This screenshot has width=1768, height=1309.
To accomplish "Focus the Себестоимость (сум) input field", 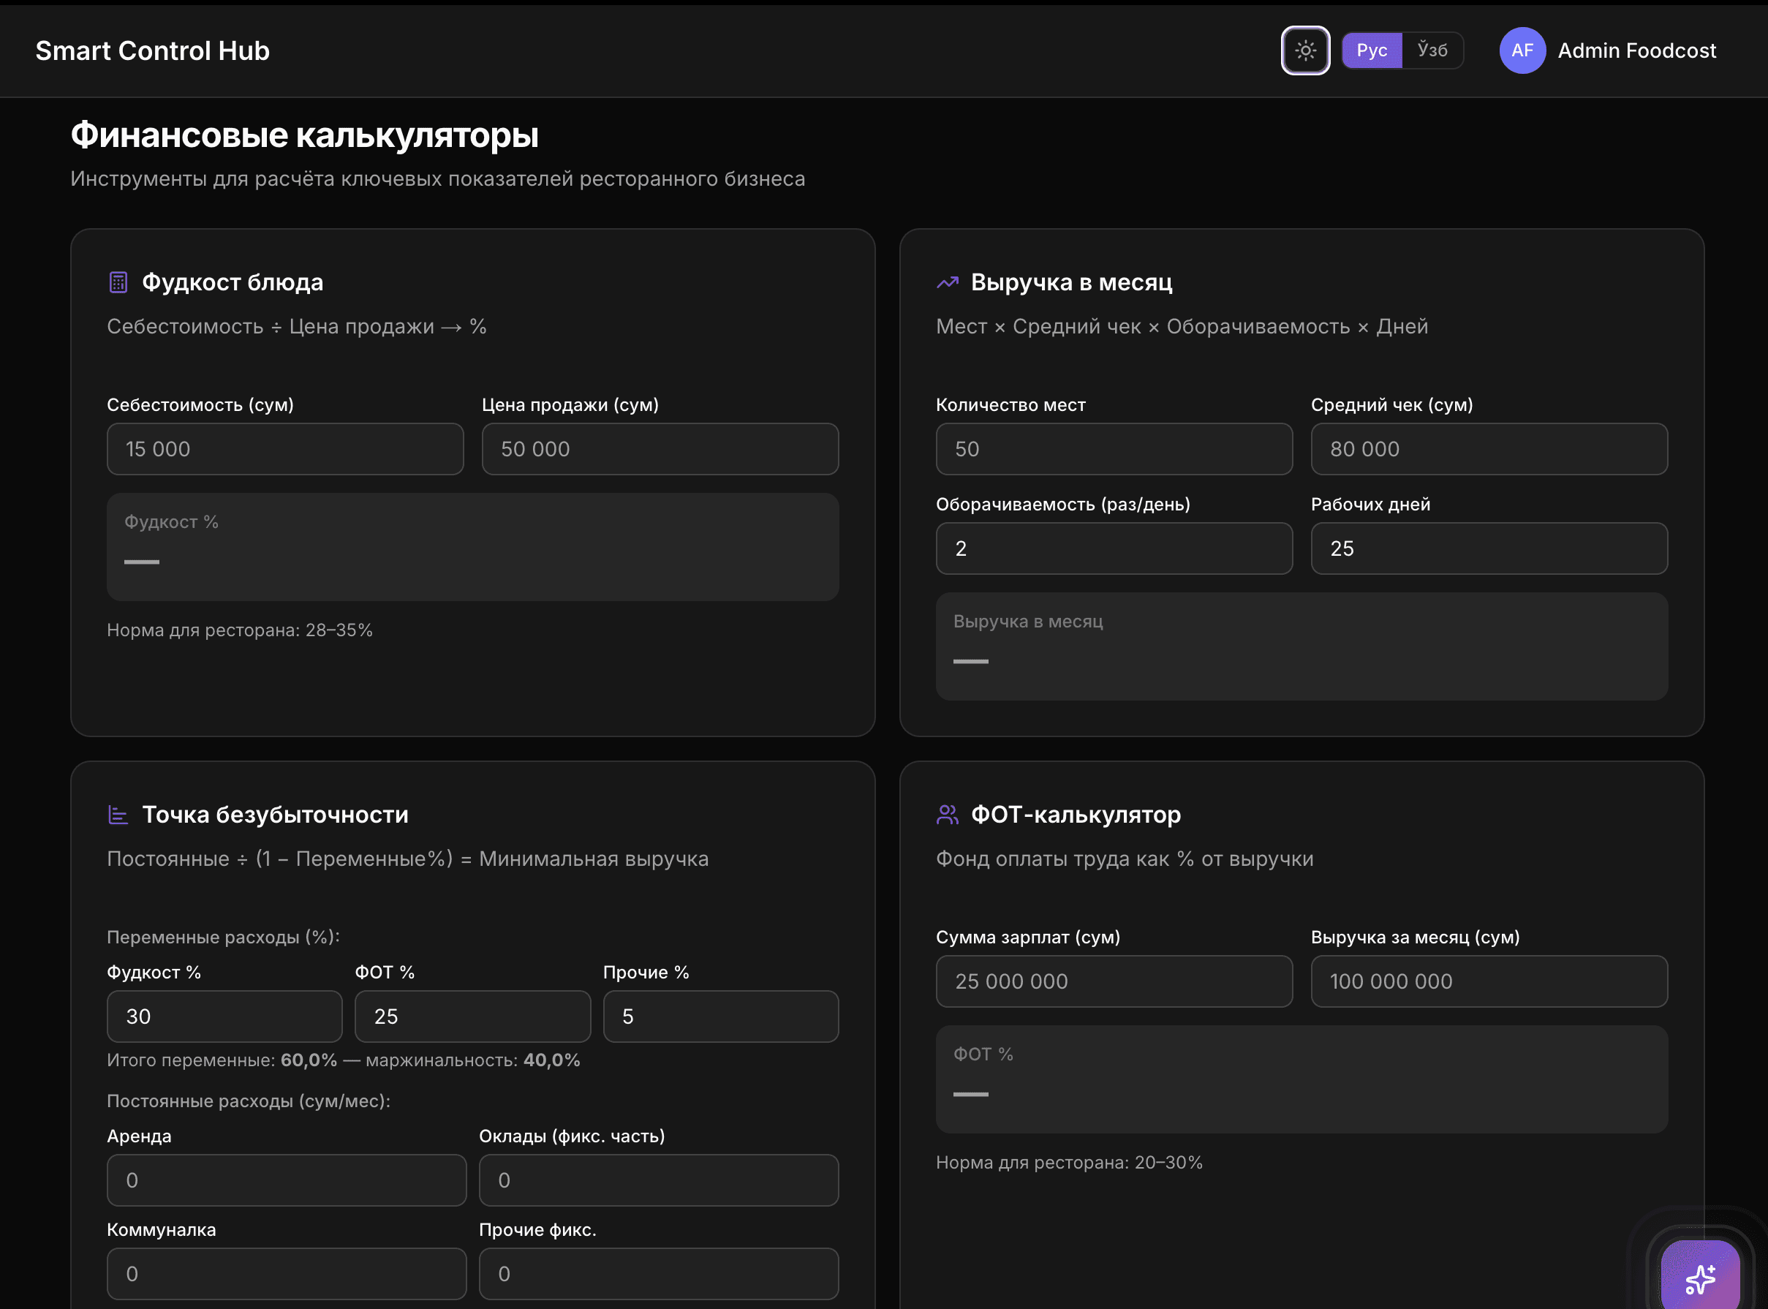I will (285, 449).
